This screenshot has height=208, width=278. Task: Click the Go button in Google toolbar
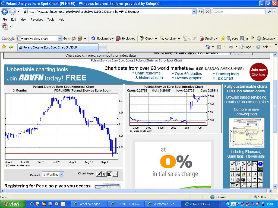(x=65, y=38)
